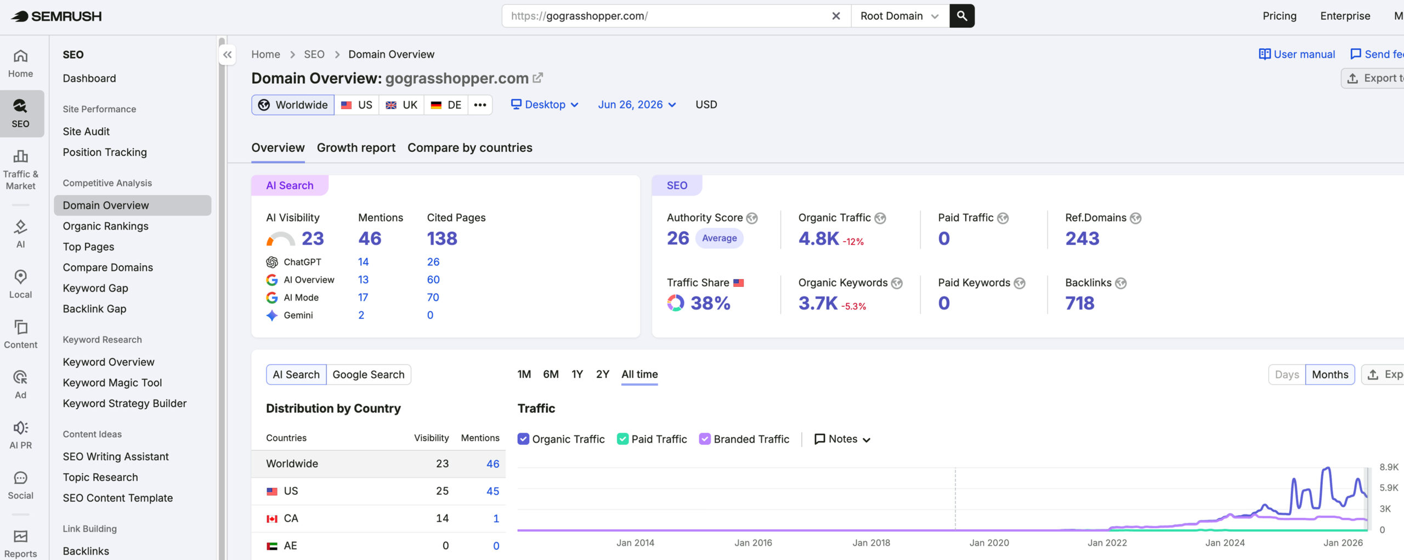Click the ChatGPT logo icon
This screenshot has height=560, width=1404.
272,262
